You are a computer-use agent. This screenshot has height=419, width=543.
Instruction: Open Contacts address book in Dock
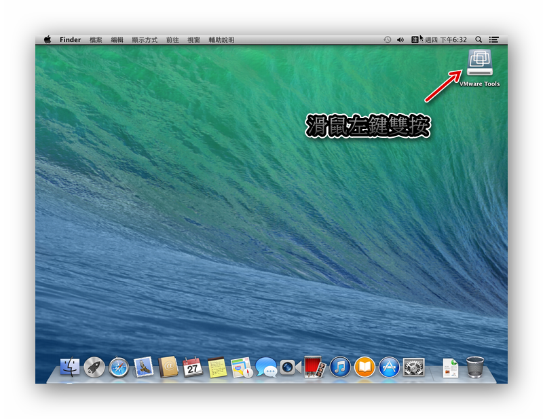pos(168,367)
